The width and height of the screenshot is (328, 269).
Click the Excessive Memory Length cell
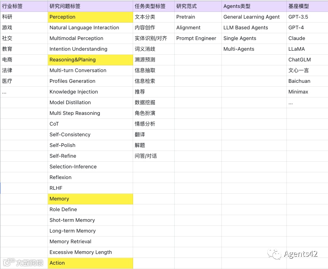pos(90,252)
